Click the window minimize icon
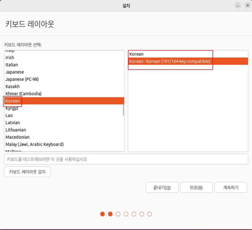 click(x=238, y=5)
